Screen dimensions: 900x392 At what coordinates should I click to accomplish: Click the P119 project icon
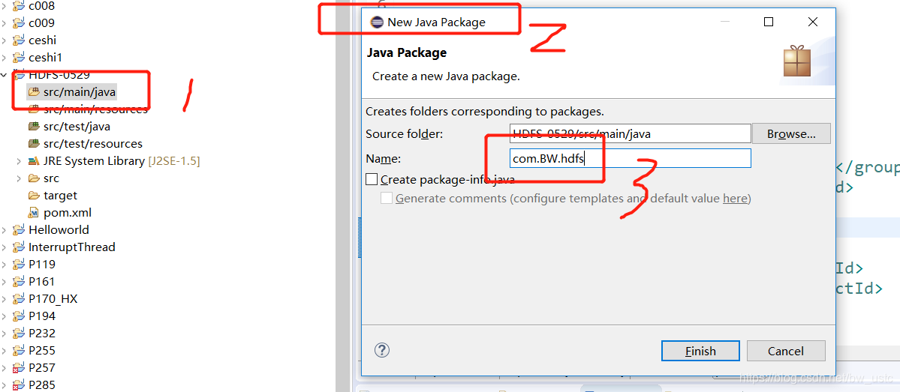coord(19,264)
